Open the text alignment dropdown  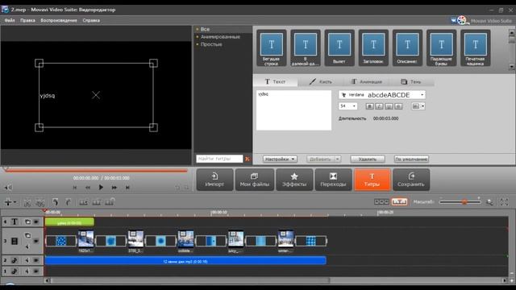pos(418,106)
